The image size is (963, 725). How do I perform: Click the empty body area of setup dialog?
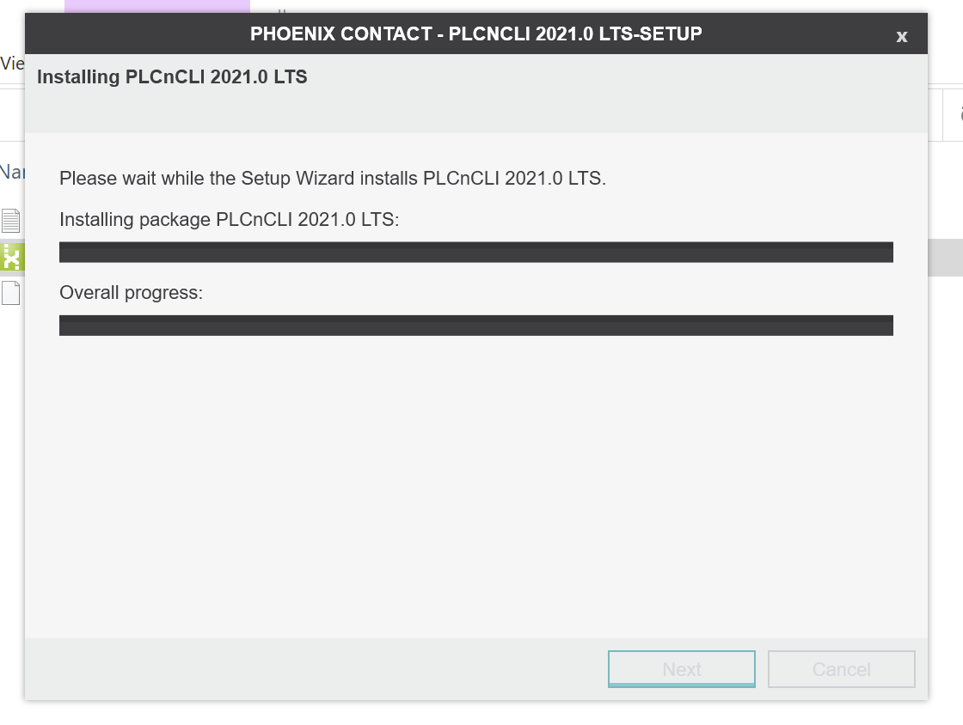click(476, 484)
